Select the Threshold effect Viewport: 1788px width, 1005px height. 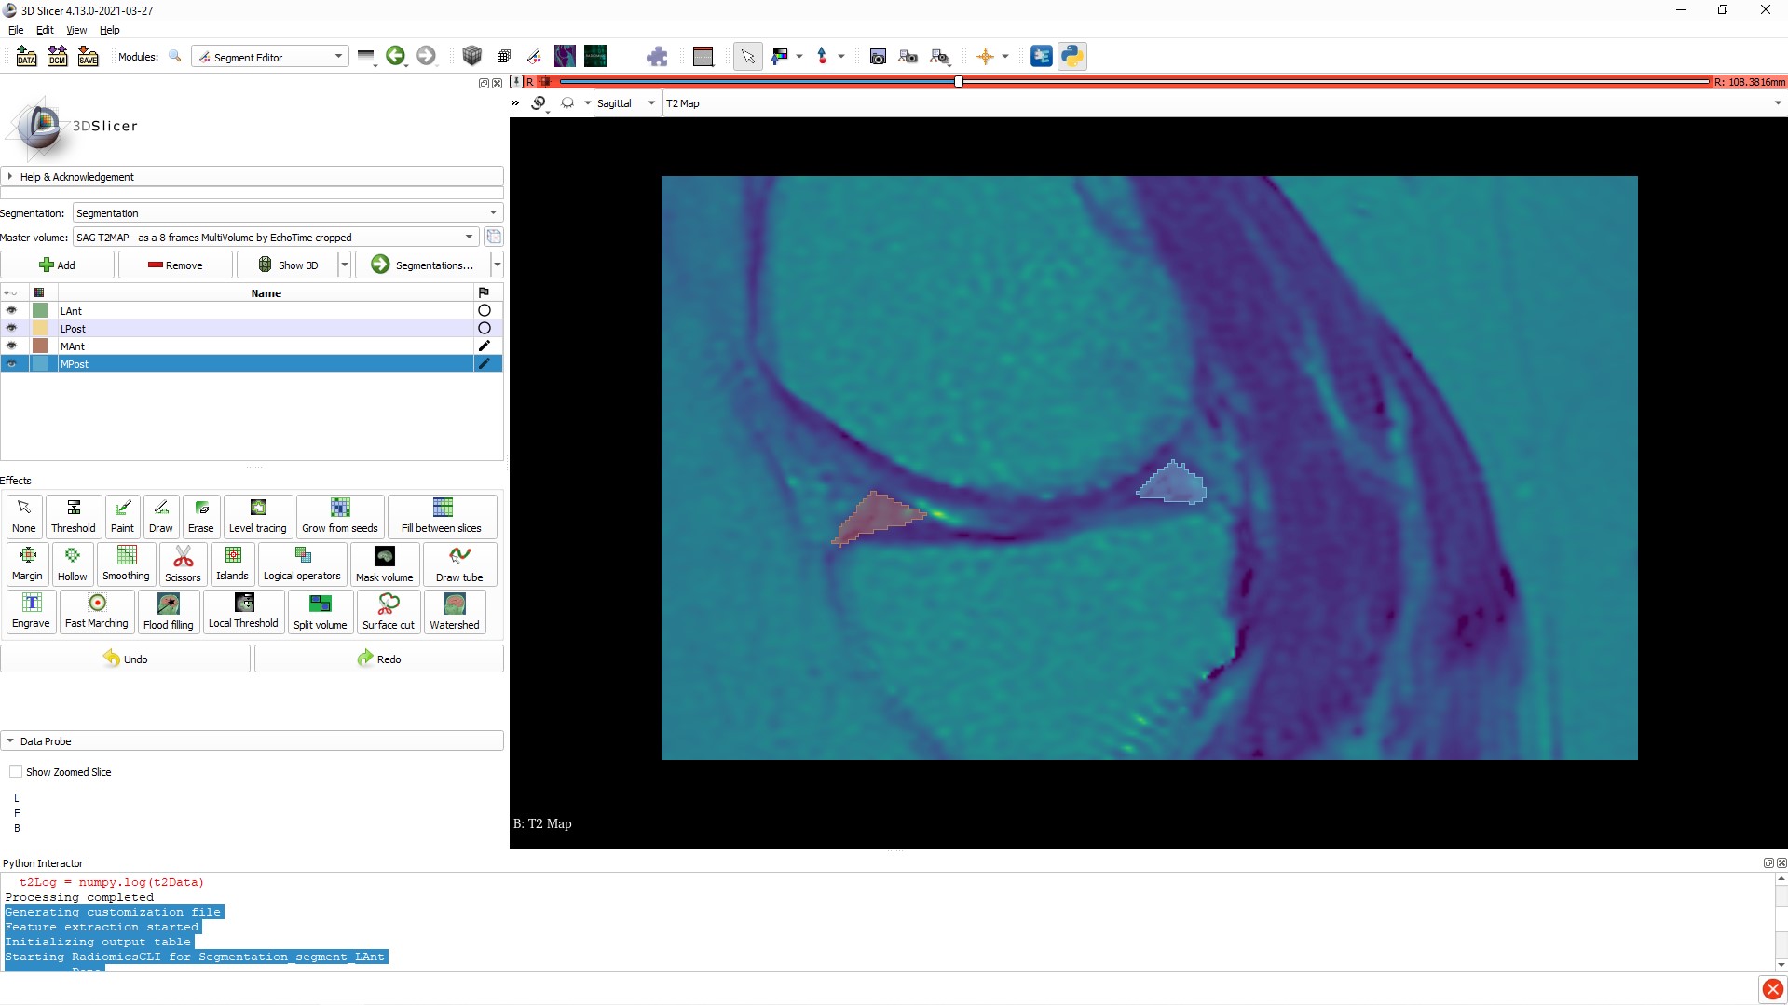(x=73, y=516)
